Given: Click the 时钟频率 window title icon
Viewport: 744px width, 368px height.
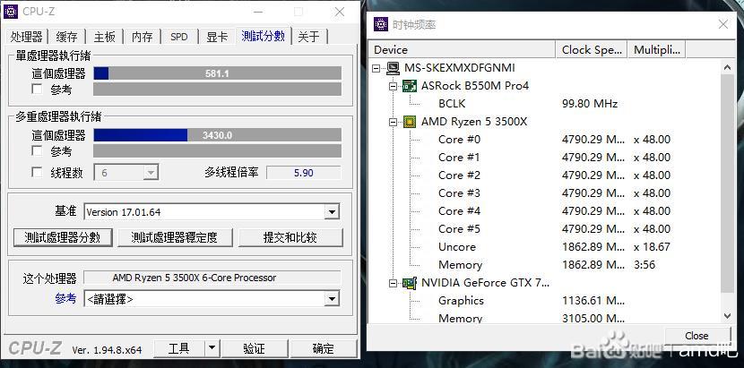Looking at the screenshot, I should pos(381,24).
